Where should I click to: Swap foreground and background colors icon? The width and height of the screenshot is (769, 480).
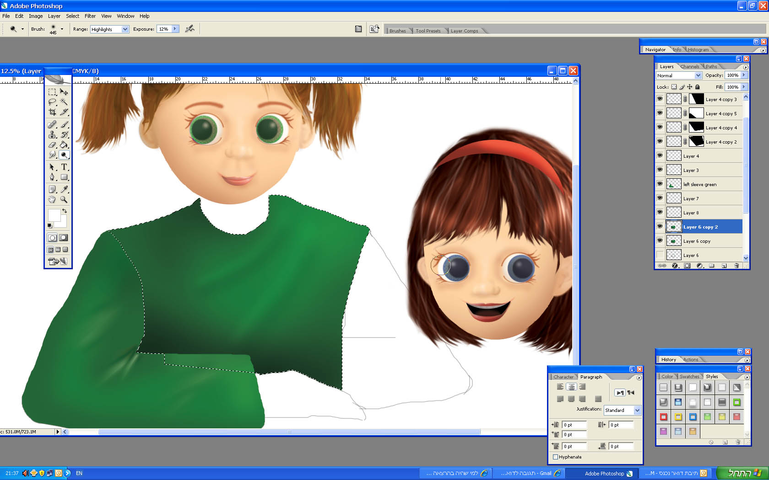65,211
